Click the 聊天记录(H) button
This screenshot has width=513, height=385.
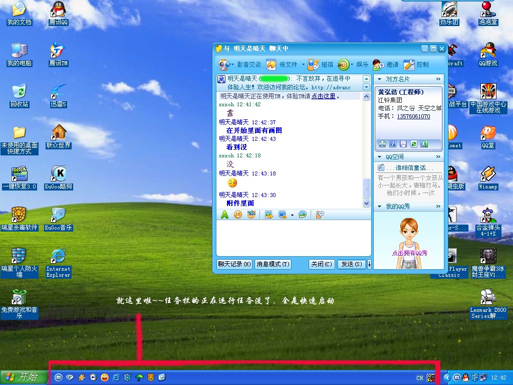pos(234,264)
